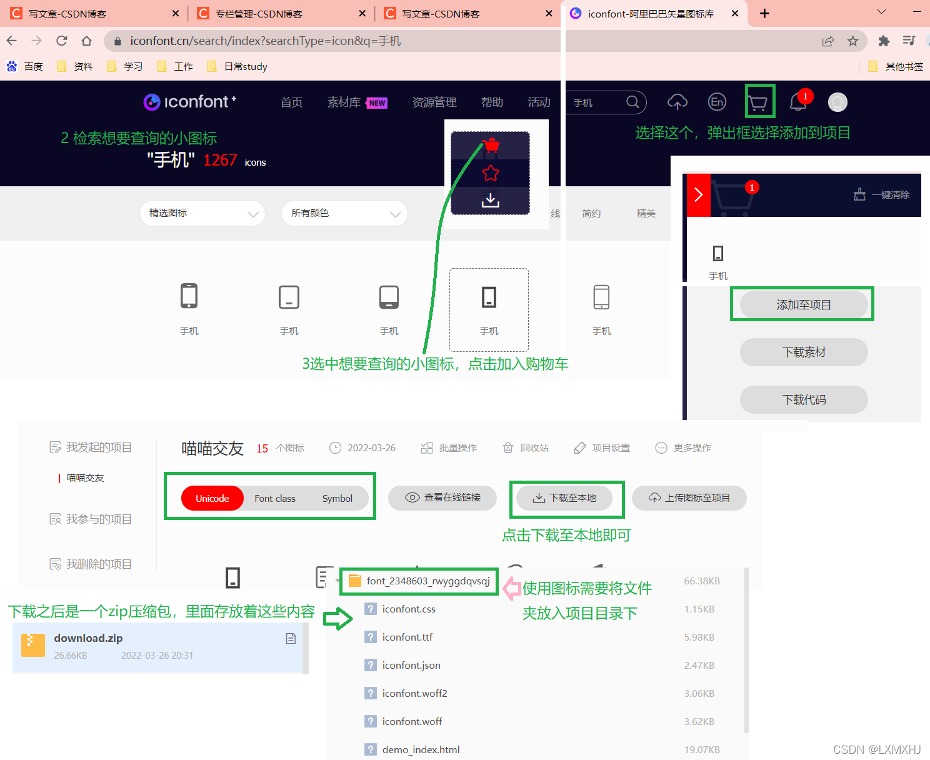Click the download.zip file entry
Image resolution: width=930 pixels, height=760 pixels.
[157, 647]
